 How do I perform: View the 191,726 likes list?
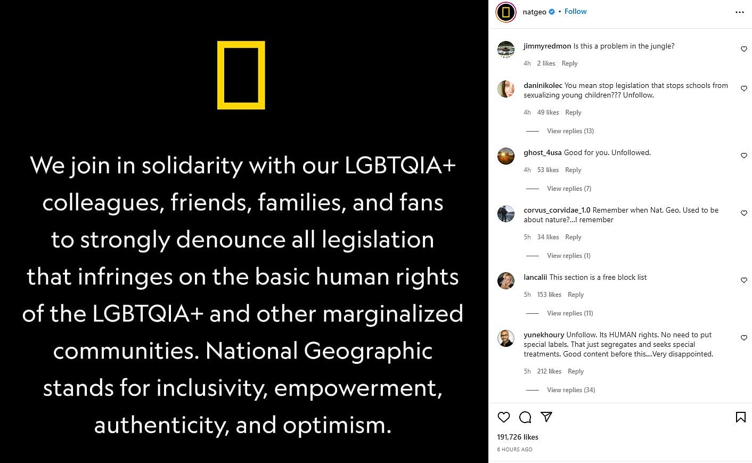tap(518, 437)
